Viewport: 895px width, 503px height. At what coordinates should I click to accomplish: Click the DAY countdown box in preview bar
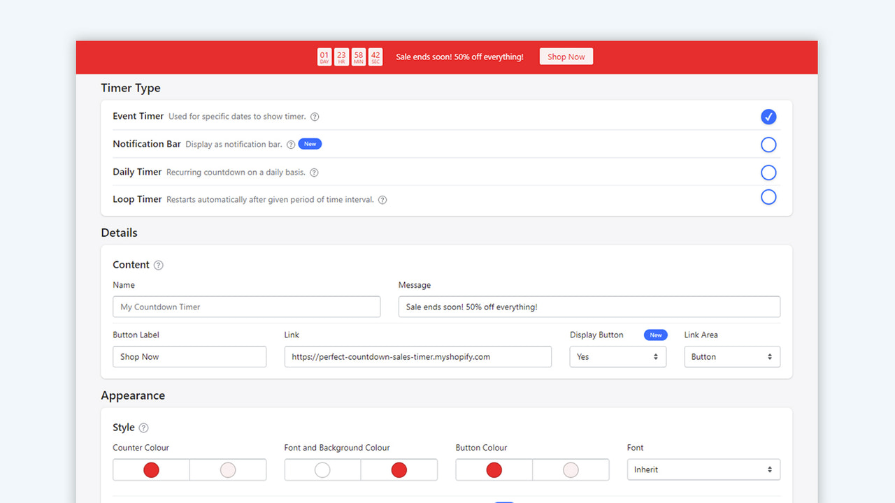pos(324,57)
